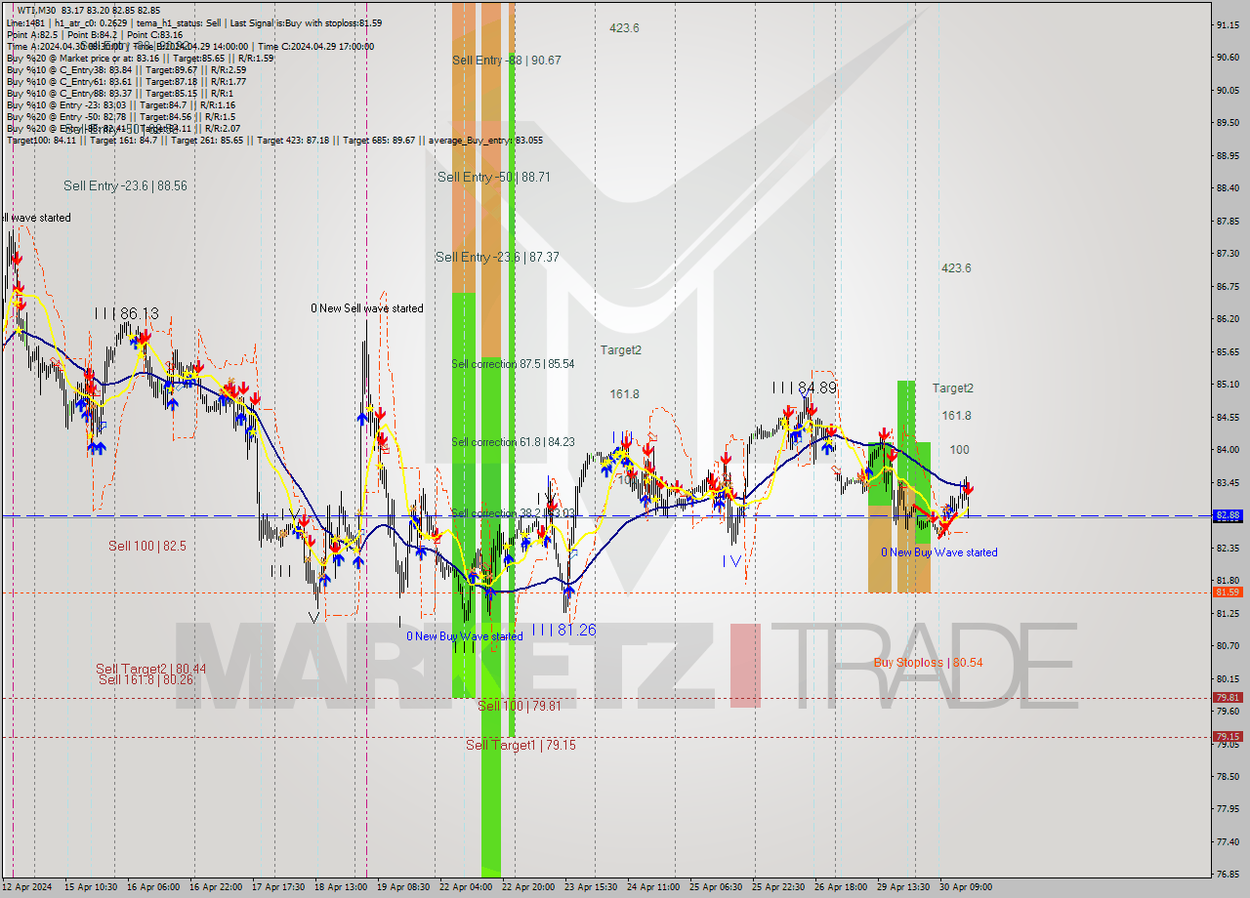
Task: Click the '12 Apr 2024' date label
Action: click(27, 887)
